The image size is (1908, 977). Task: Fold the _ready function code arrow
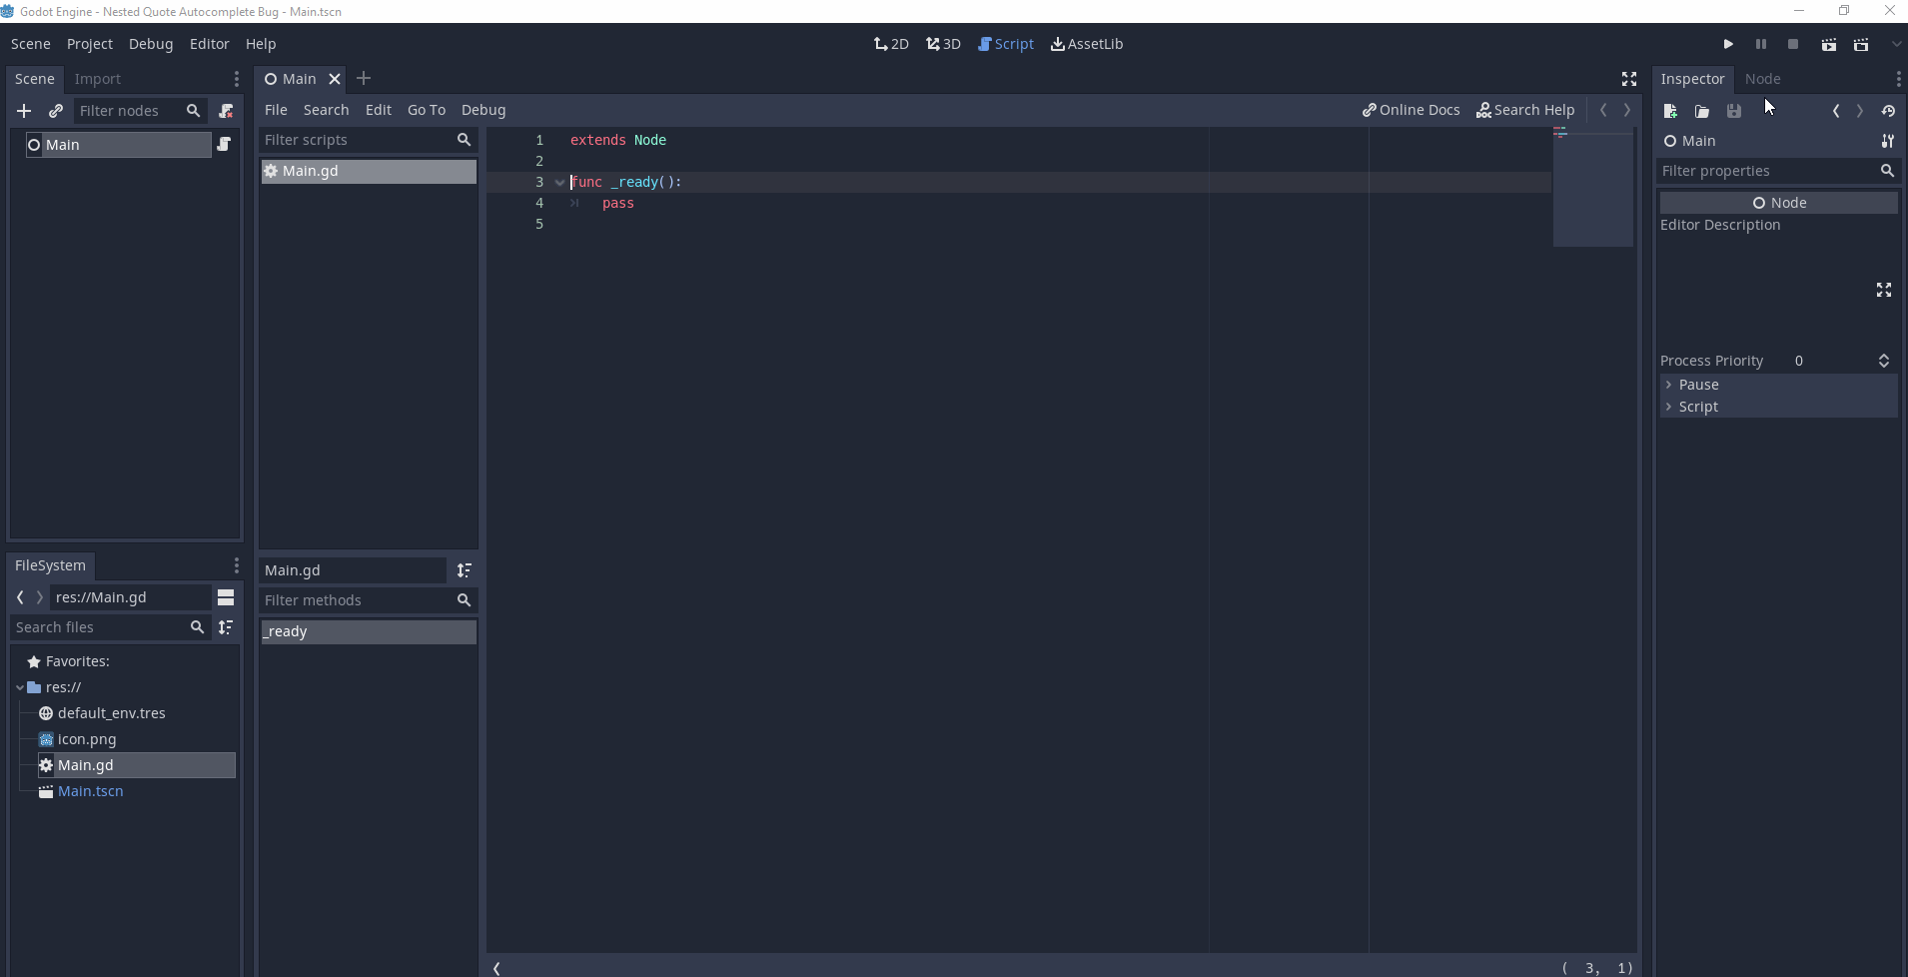(x=559, y=183)
